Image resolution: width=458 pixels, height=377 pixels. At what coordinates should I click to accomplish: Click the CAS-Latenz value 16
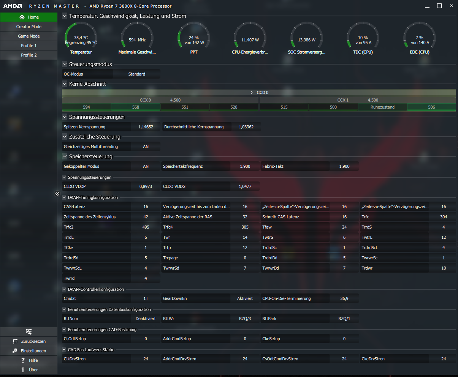(146, 207)
